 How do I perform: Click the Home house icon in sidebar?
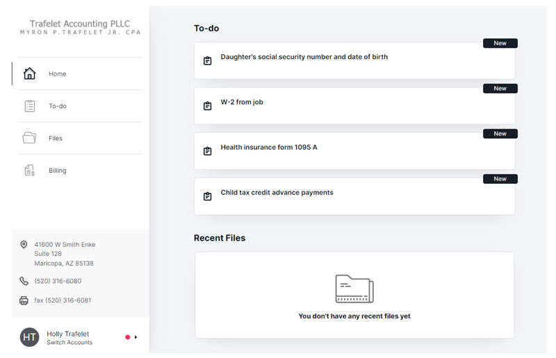[x=29, y=74]
